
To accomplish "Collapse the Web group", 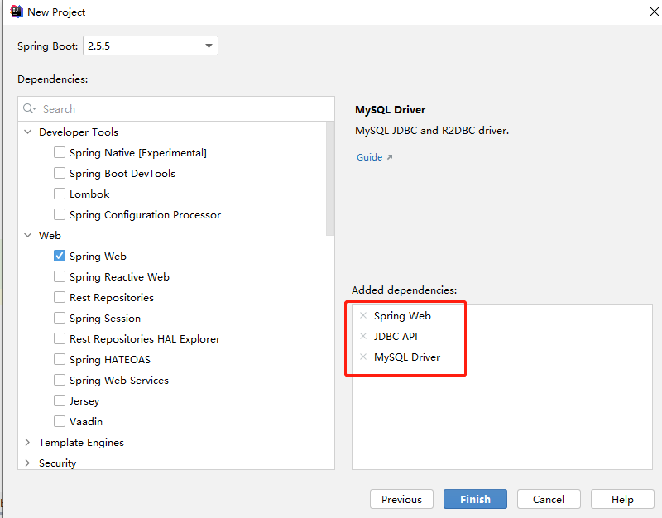I will point(28,235).
